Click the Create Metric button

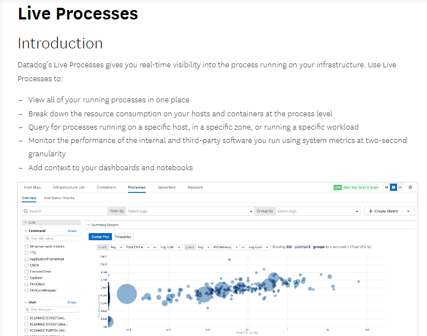coord(384,211)
